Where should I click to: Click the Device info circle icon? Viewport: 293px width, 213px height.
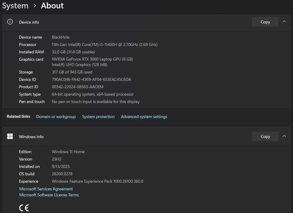(10, 22)
